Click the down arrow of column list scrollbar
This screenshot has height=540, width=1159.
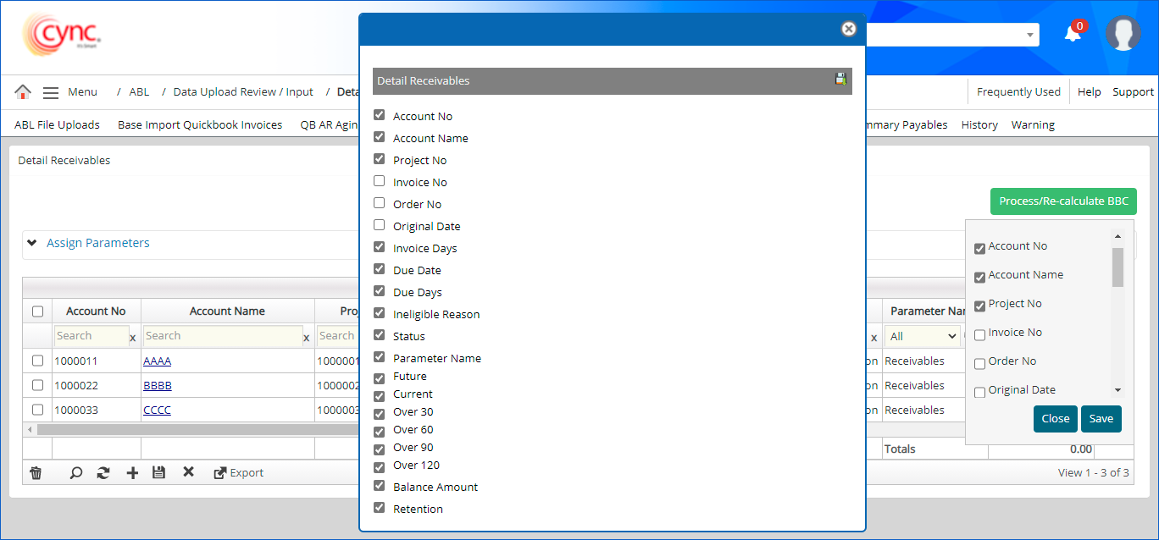click(1117, 390)
